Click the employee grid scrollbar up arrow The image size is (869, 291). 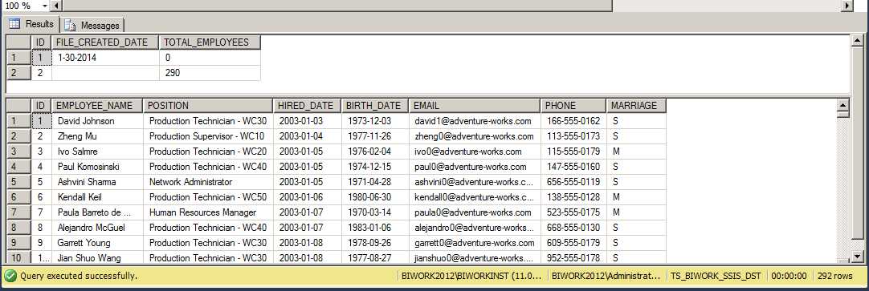842,105
